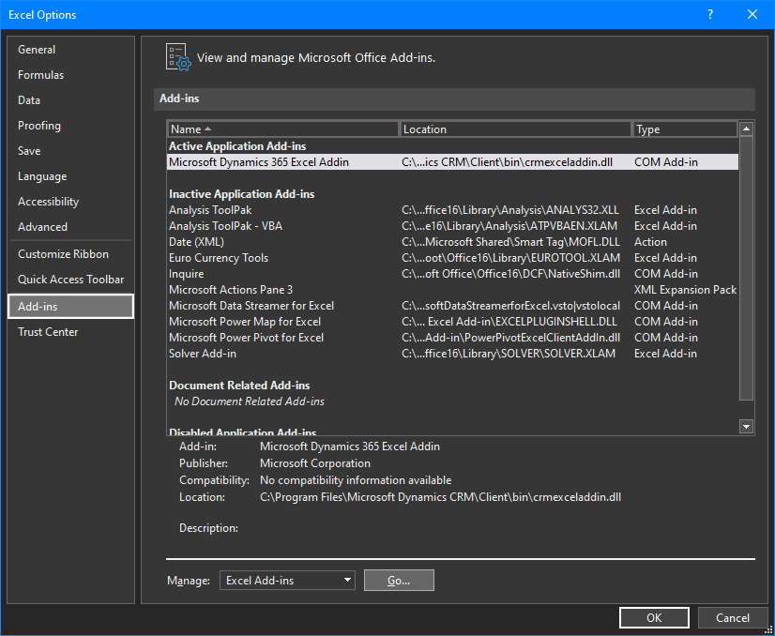Click the Microsoft Corporation publisher value
The height and width of the screenshot is (636, 775).
pyautogui.click(x=315, y=463)
